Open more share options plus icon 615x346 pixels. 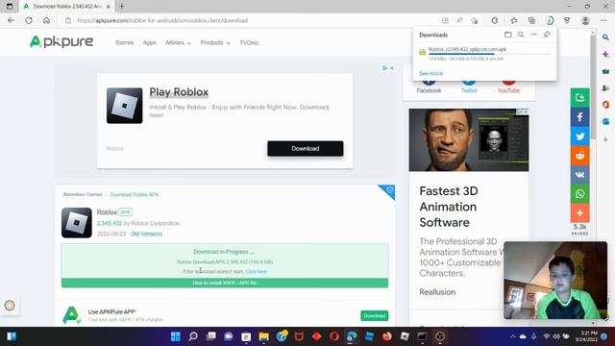click(x=579, y=213)
